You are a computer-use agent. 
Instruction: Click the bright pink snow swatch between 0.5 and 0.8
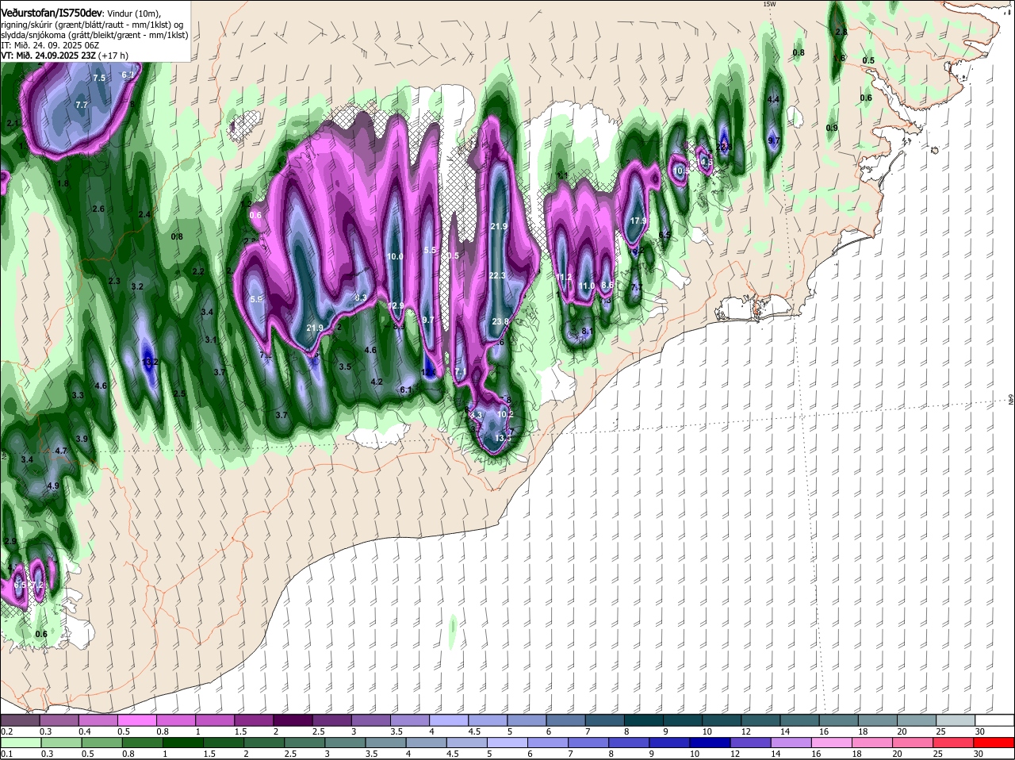point(136,720)
